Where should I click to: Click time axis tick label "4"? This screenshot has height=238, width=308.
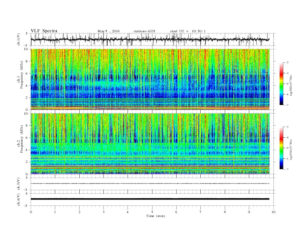[128, 212]
